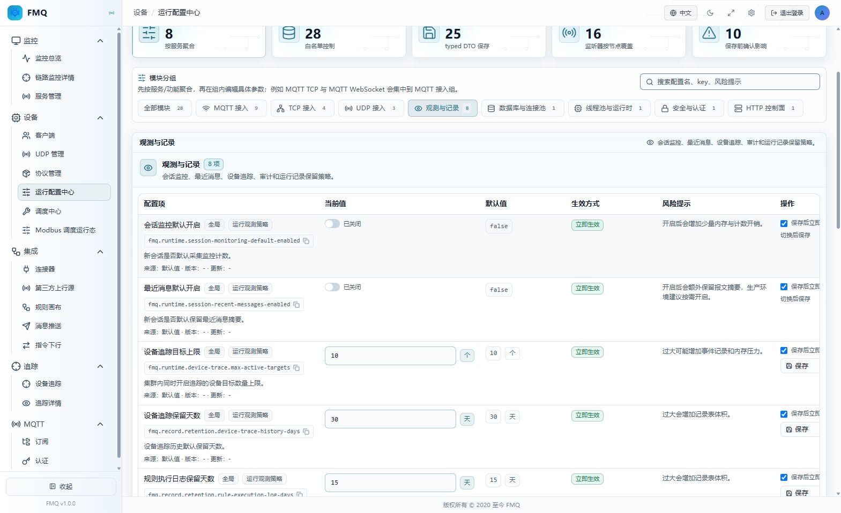Select the 全部模块 tab

pos(164,108)
